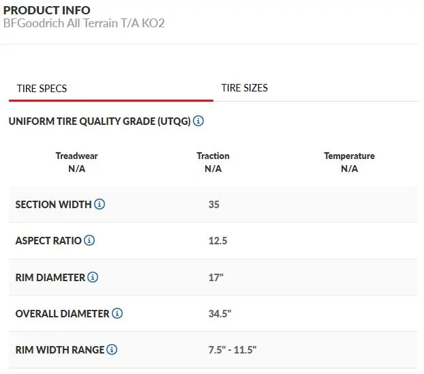
Task: Click the aspect ratio value 12.5
Action: pos(218,241)
